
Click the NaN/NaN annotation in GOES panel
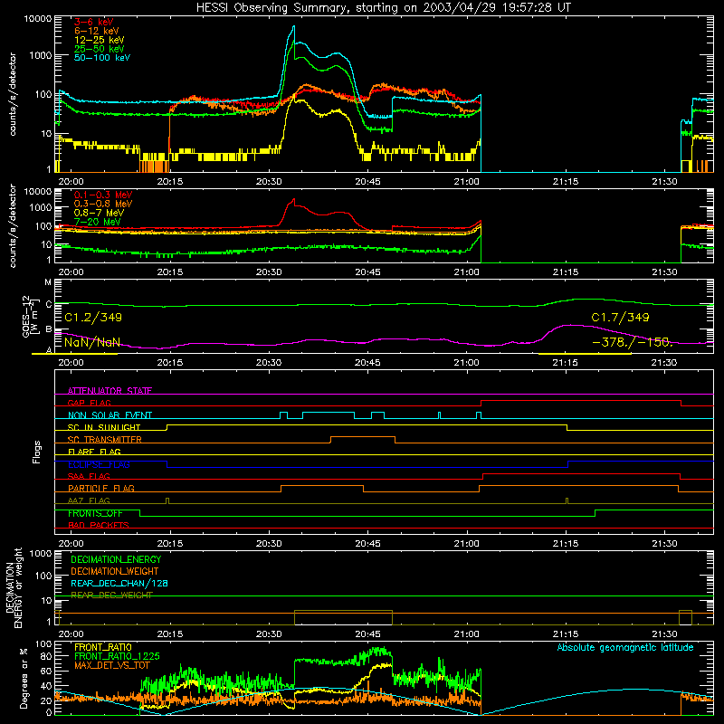click(x=92, y=342)
